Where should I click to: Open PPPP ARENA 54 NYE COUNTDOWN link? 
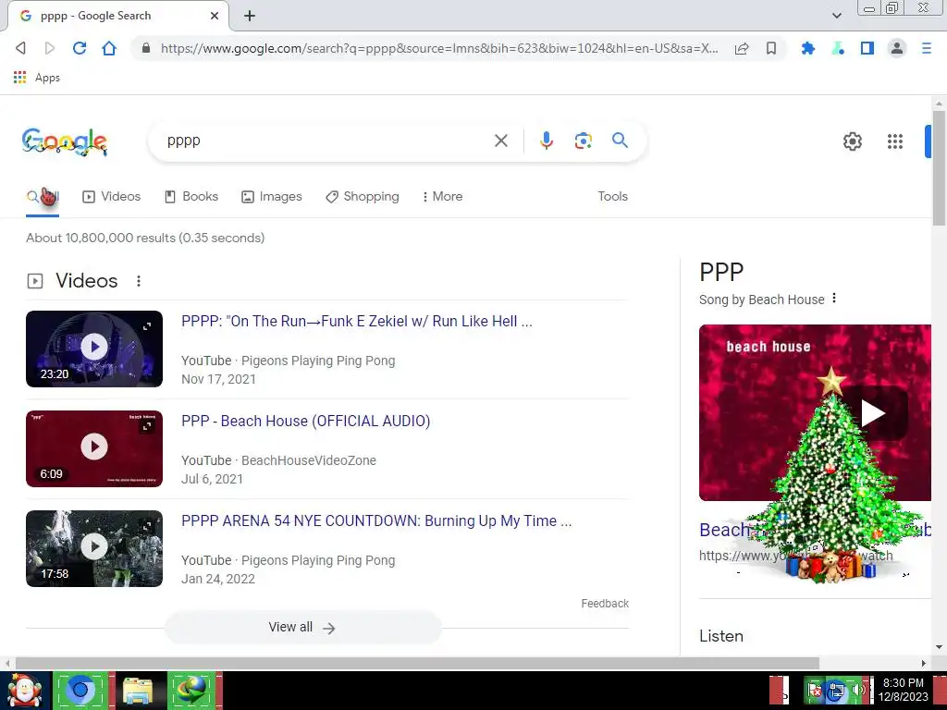376,520
